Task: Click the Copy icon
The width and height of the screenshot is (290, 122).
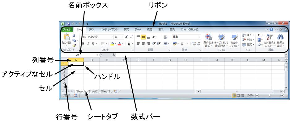Action: [74, 40]
